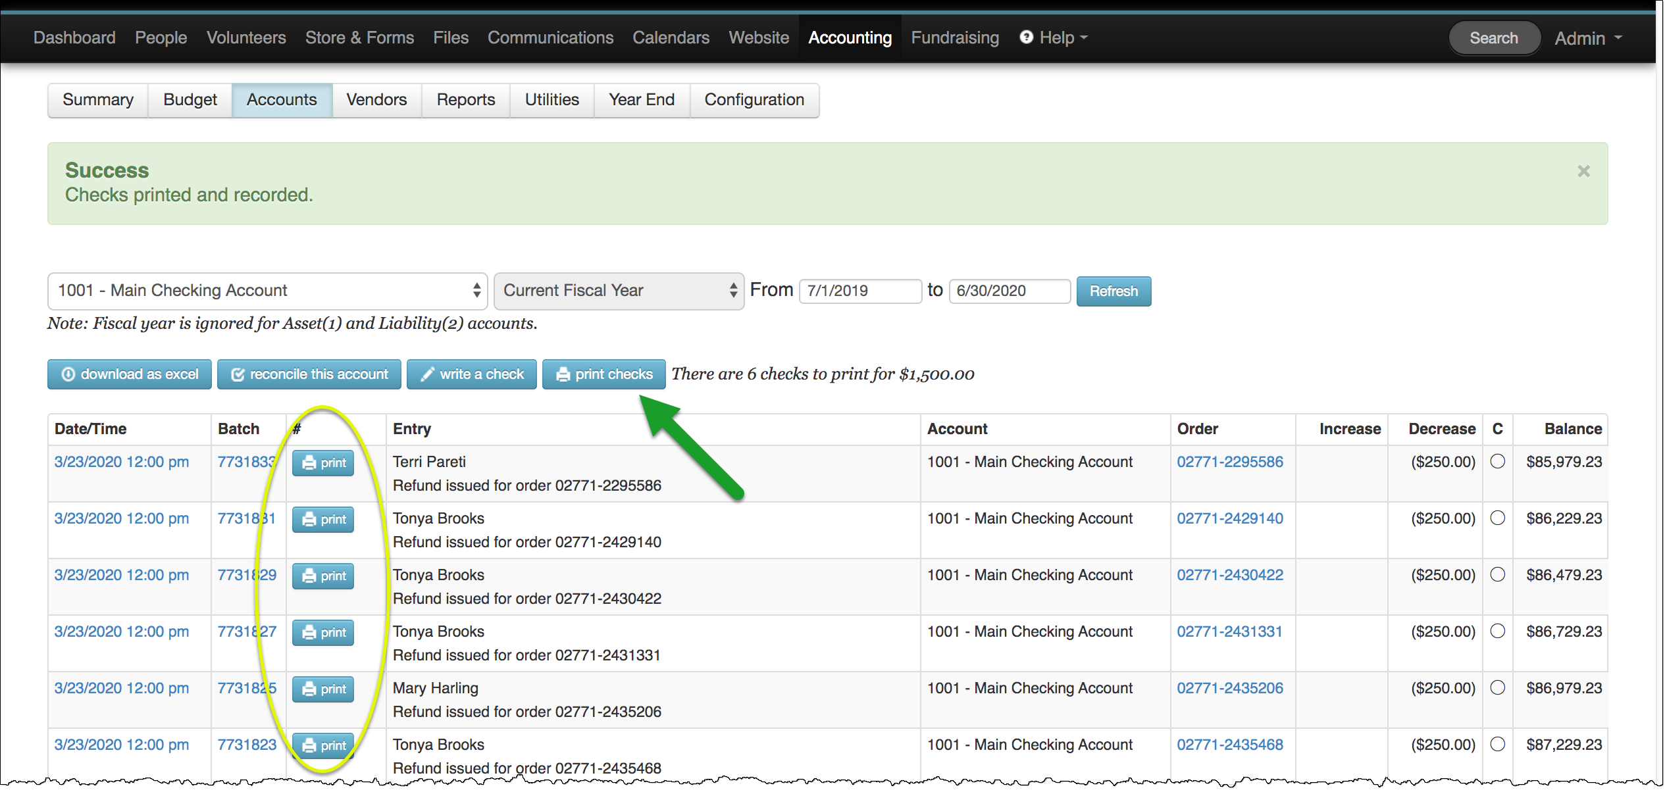Print check for Mary Harling refund
Screen dimensions: 1665x790
coord(323,689)
